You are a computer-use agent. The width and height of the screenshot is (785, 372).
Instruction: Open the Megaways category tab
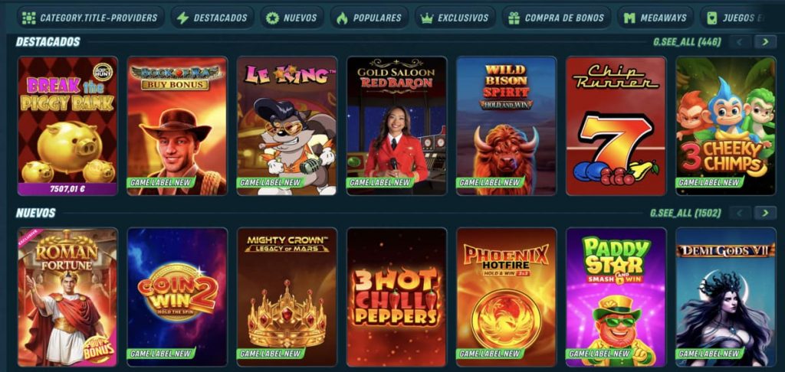click(655, 18)
